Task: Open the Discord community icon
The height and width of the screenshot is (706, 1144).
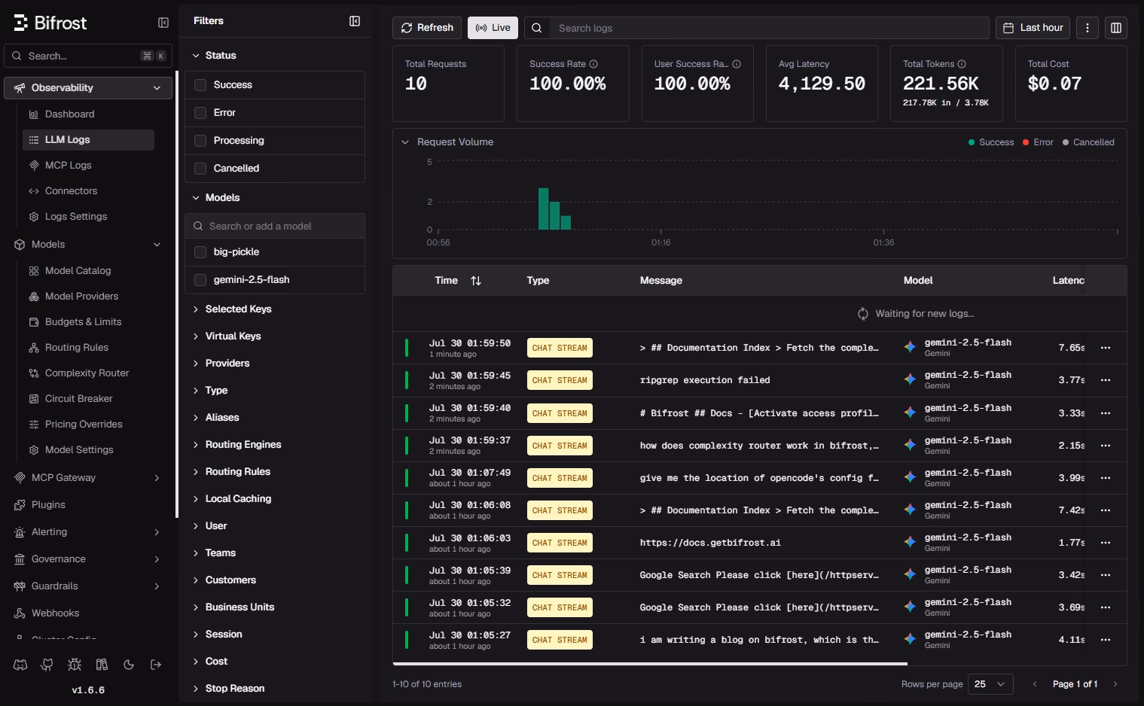Action: coord(20,665)
